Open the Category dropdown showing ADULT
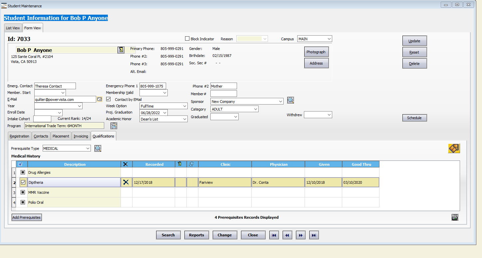The image size is (482, 258). click(256, 109)
